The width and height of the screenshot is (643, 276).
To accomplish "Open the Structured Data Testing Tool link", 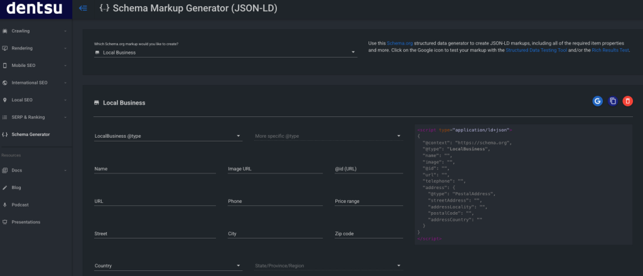I will 536,50.
